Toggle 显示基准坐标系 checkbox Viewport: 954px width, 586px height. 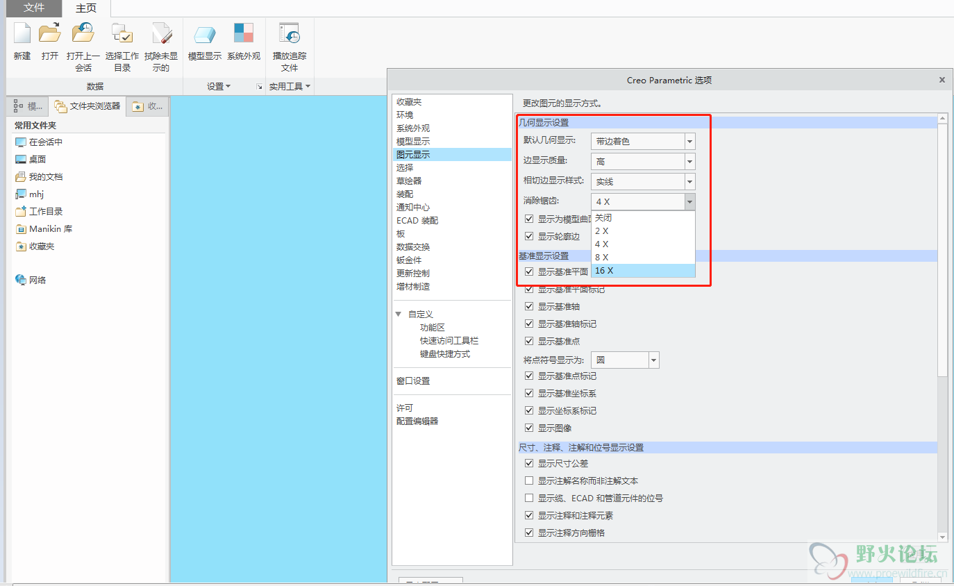coord(529,393)
